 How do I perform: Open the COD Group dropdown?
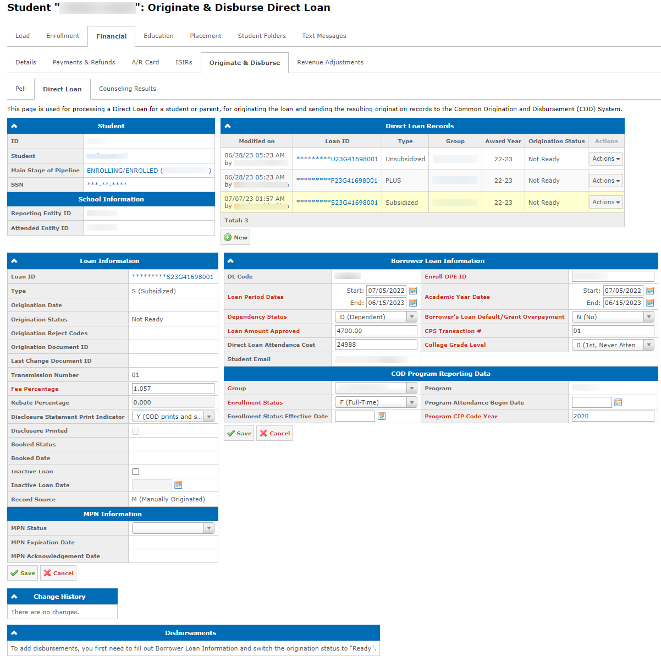pyautogui.click(x=376, y=388)
